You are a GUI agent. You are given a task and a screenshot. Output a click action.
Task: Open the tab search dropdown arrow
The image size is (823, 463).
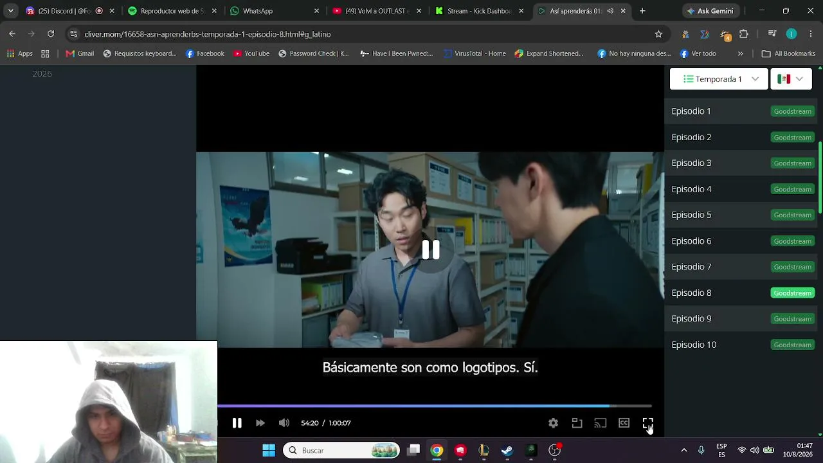(10, 11)
